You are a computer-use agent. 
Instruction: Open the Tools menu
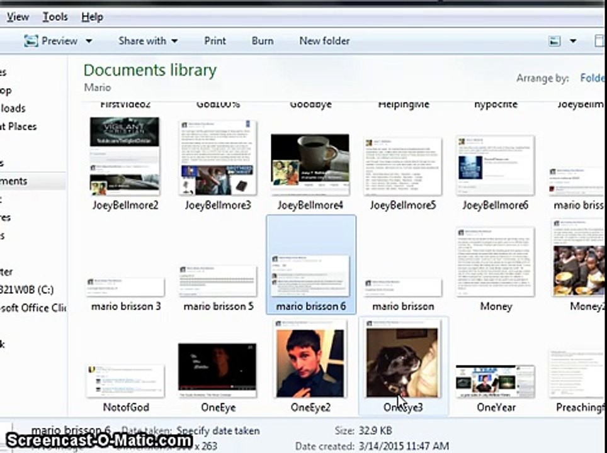click(55, 17)
